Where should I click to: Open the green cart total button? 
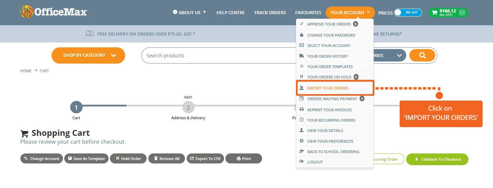(x=448, y=12)
